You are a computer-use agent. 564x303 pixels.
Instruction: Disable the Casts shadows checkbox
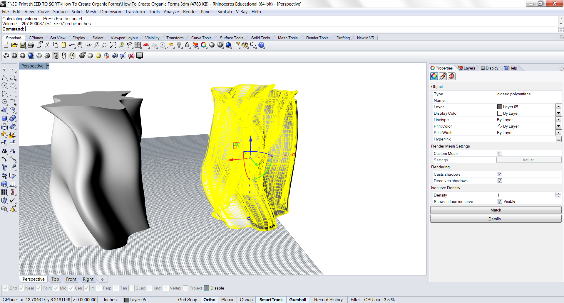(x=500, y=174)
